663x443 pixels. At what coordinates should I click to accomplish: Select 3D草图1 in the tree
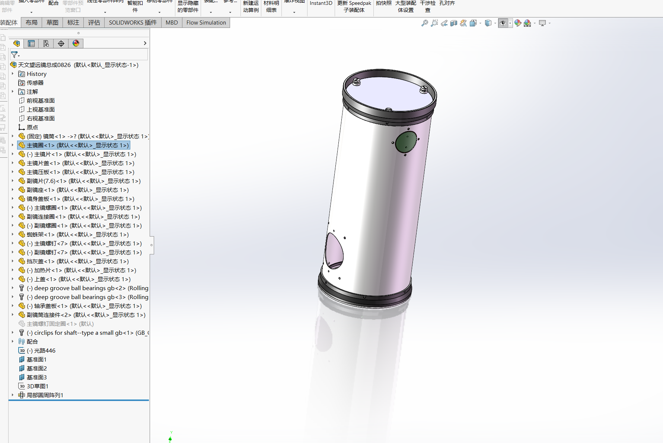(38, 386)
